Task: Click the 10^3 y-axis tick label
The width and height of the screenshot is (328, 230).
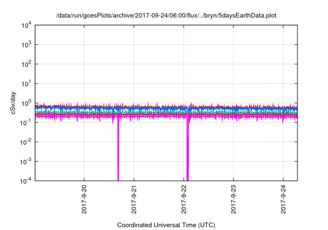Action: point(27,45)
